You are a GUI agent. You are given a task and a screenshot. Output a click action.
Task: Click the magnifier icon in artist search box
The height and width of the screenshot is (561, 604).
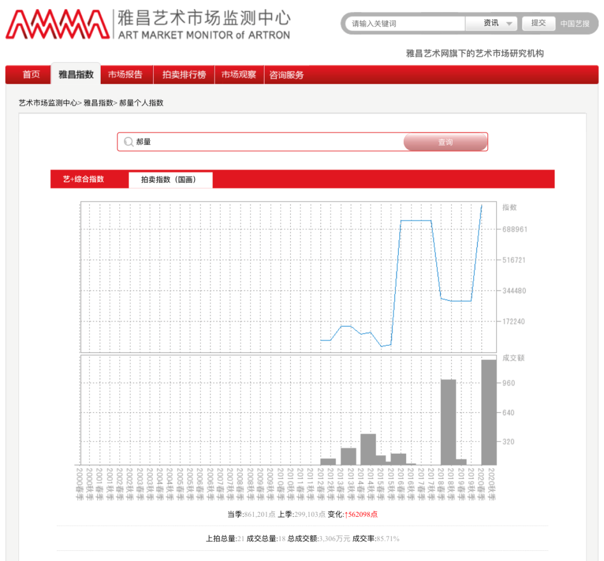point(128,142)
